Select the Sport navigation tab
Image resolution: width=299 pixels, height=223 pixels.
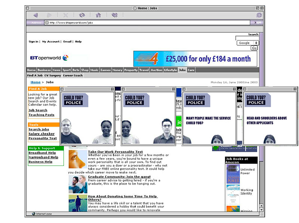pyautogui.click(x=67, y=70)
